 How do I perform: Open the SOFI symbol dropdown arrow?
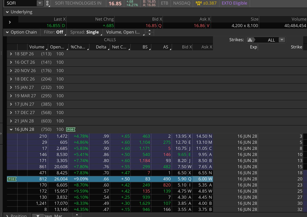40,3
